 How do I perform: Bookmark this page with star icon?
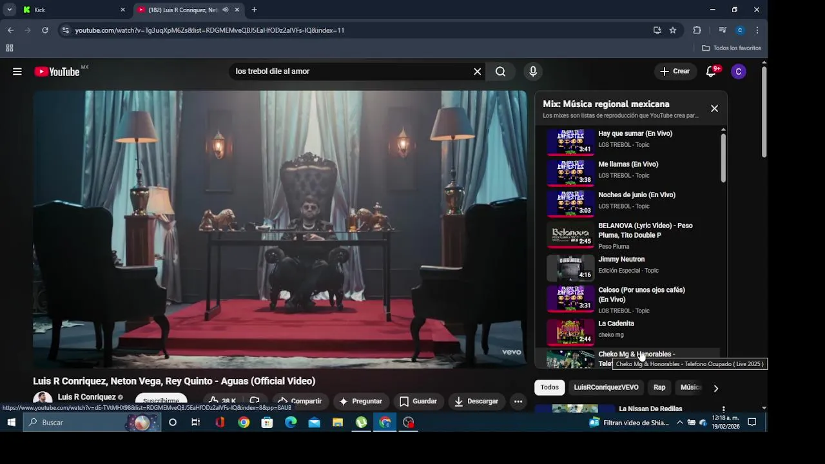click(673, 30)
